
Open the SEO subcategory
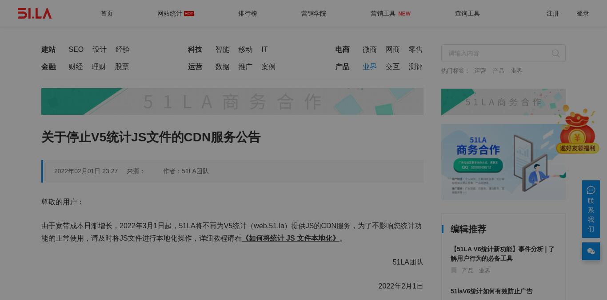(x=76, y=50)
